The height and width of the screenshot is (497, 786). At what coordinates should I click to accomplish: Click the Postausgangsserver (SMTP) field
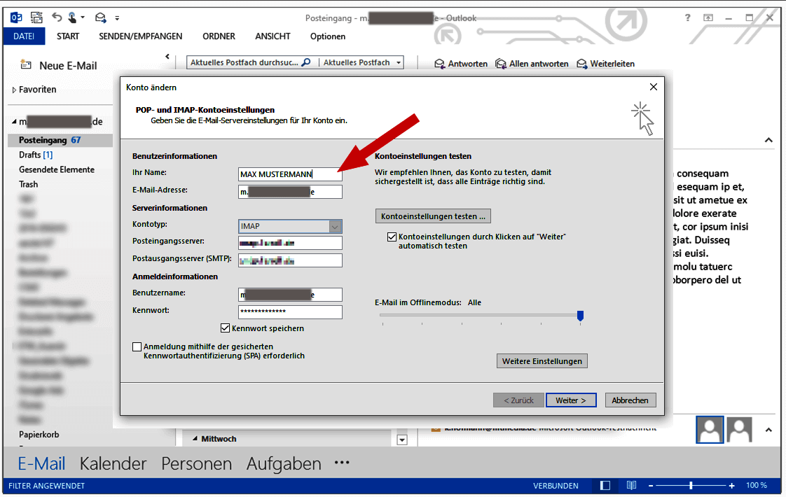pyautogui.click(x=290, y=260)
